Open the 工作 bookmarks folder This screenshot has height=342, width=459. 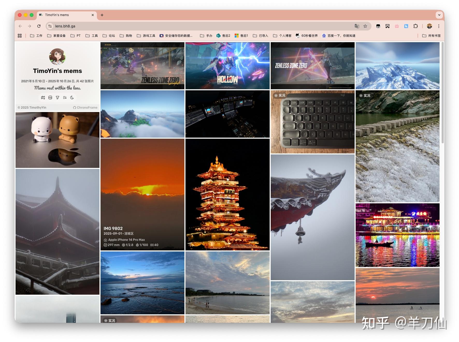tap(36, 36)
